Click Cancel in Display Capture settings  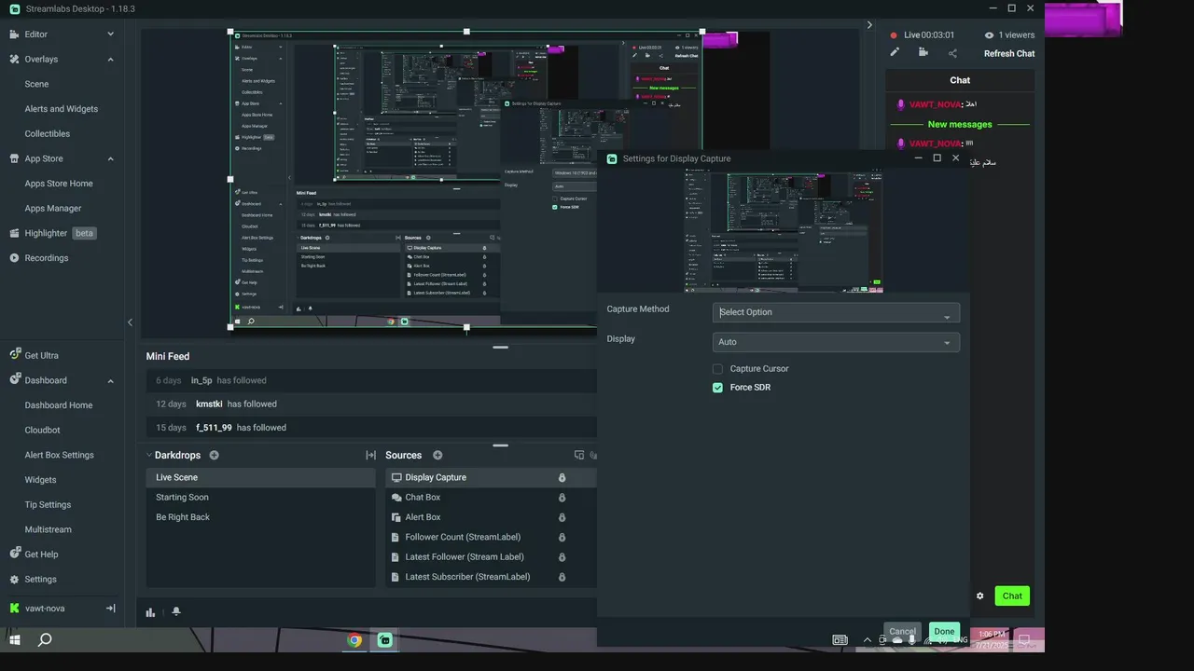pyautogui.click(x=902, y=632)
